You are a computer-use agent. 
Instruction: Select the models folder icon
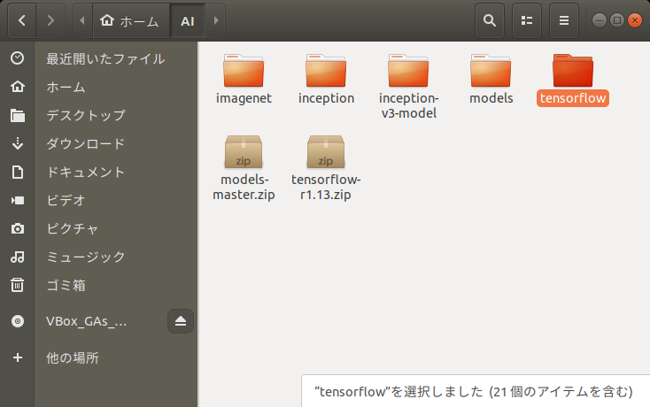click(x=491, y=71)
